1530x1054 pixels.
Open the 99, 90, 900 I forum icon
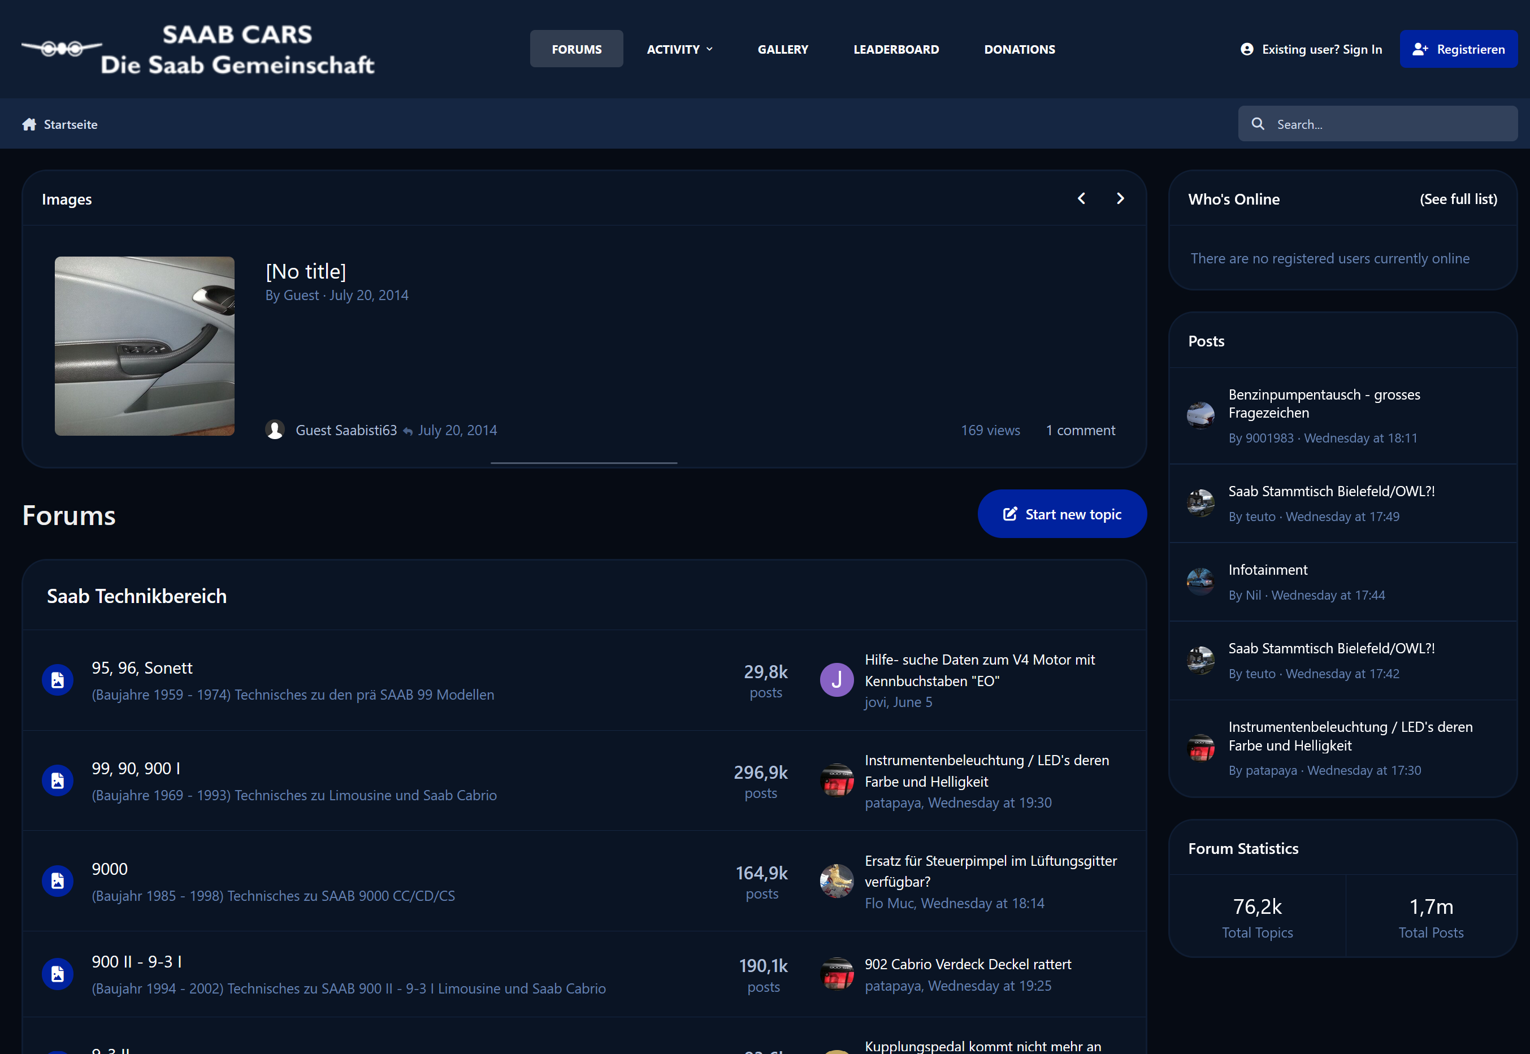(x=58, y=780)
